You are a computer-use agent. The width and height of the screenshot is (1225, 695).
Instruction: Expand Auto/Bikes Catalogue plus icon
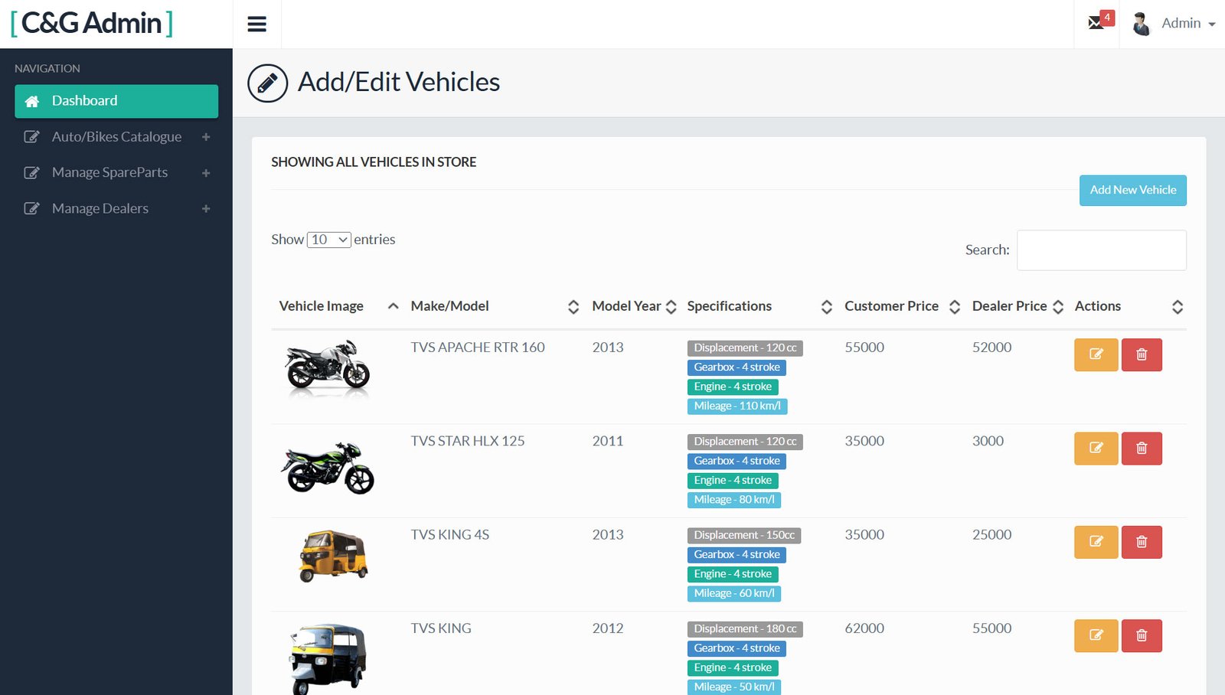coord(206,137)
